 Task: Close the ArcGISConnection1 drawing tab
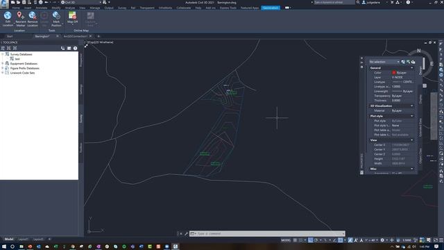[x=91, y=36]
